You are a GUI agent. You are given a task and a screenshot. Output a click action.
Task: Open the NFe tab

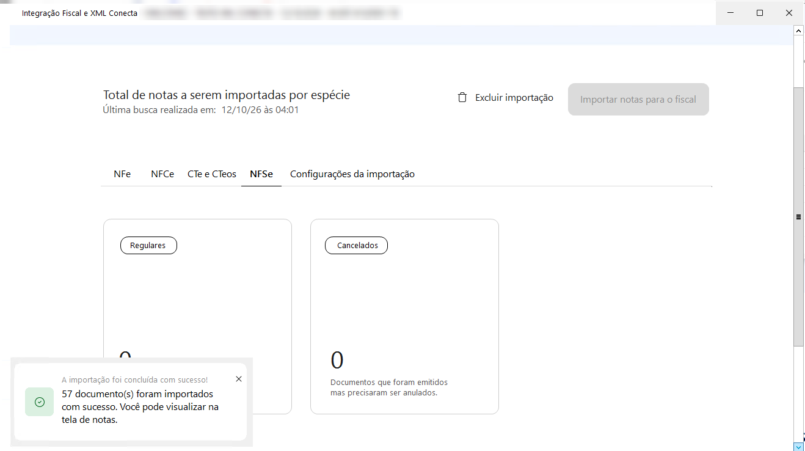(x=122, y=174)
